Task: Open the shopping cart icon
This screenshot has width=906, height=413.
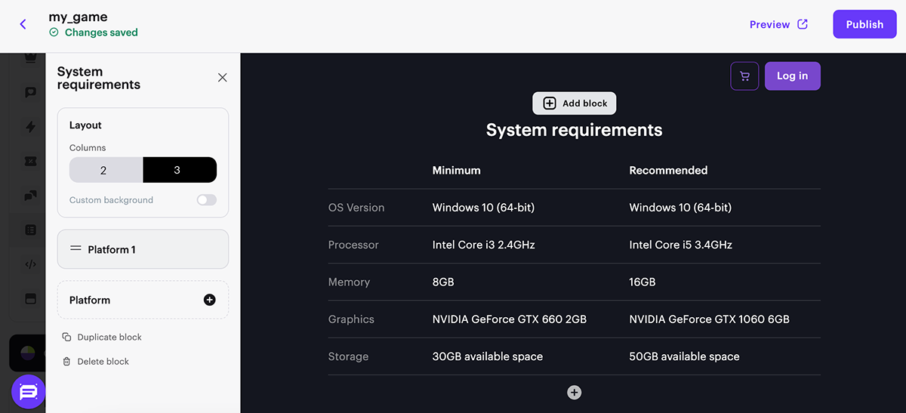Action: pyautogui.click(x=744, y=76)
